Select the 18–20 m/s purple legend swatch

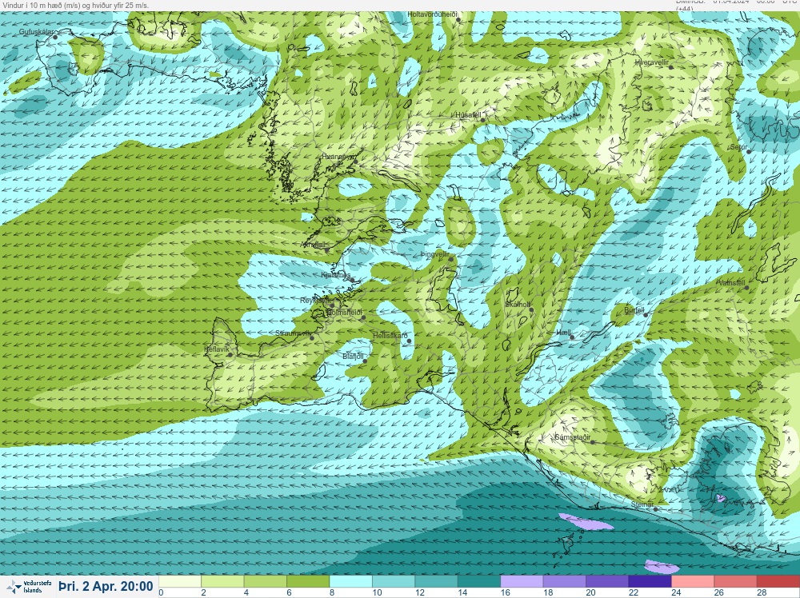(564, 582)
